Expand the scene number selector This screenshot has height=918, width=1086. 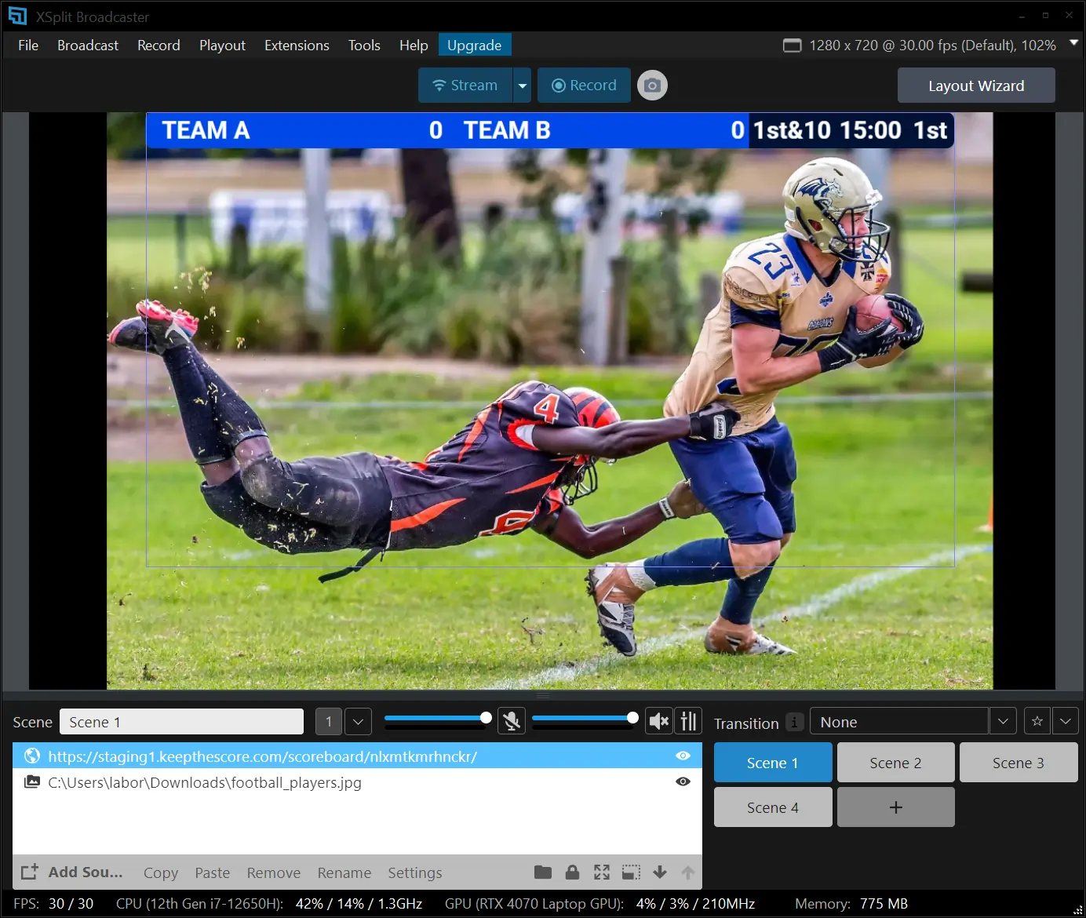pyautogui.click(x=358, y=720)
